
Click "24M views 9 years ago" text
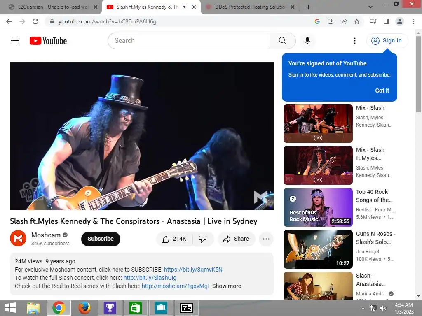45,261
